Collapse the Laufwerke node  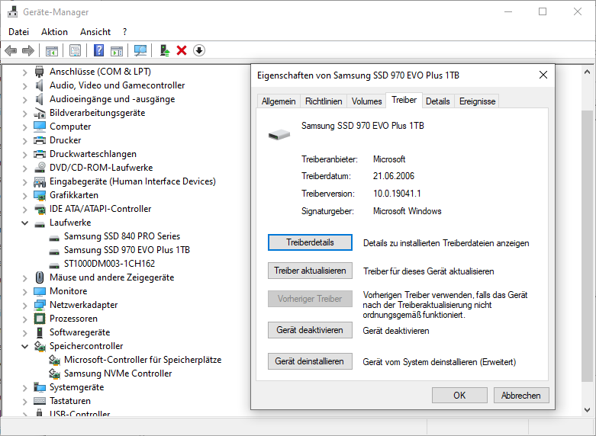tap(24, 223)
